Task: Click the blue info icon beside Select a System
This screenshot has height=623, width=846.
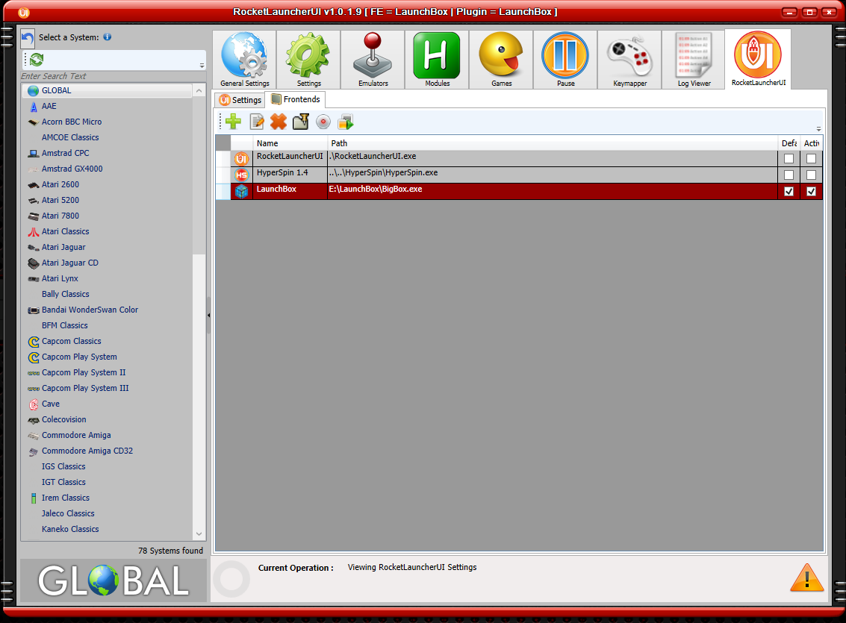Action: coord(108,37)
